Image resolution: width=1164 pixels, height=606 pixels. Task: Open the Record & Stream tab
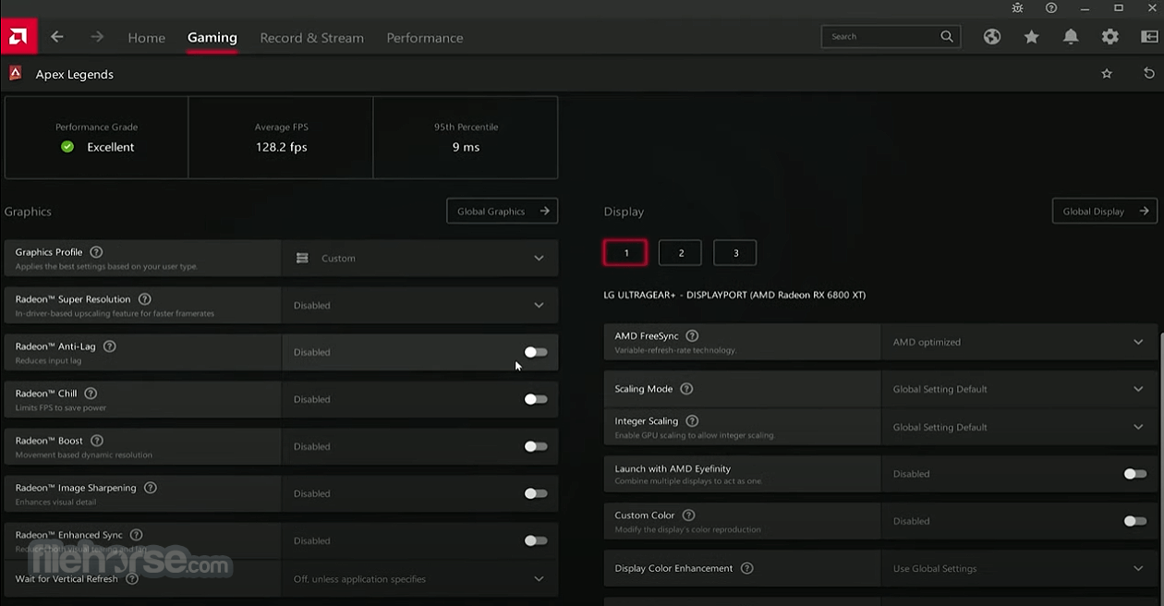pos(312,38)
